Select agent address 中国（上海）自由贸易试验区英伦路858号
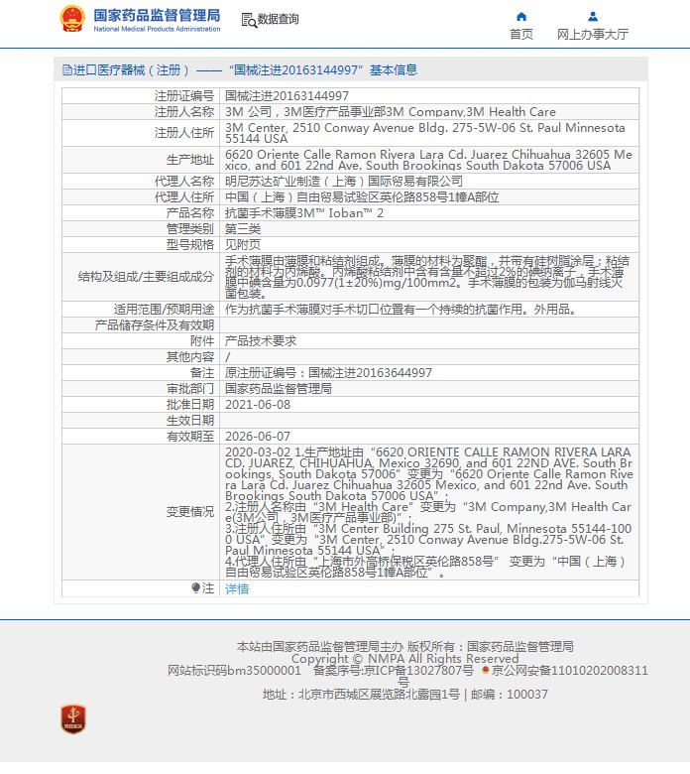The image size is (690, 774). point(362,196)
